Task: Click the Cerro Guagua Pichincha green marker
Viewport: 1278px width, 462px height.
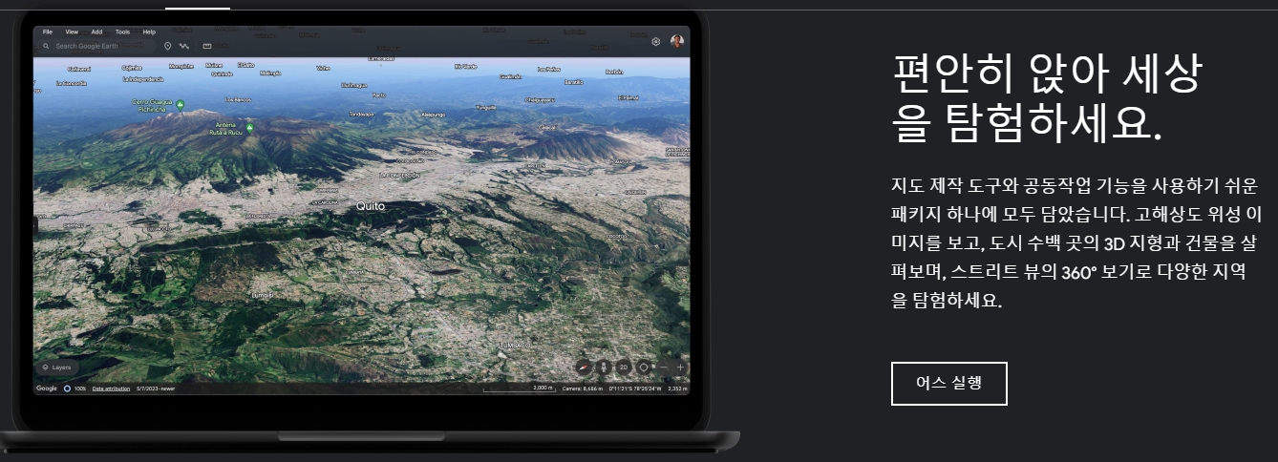Action: tap(180, 105)
